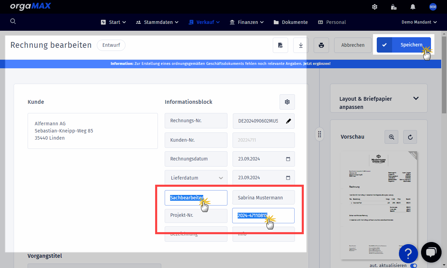
Task: Open the settings gear in top bar
Action: tap(375, 7)
